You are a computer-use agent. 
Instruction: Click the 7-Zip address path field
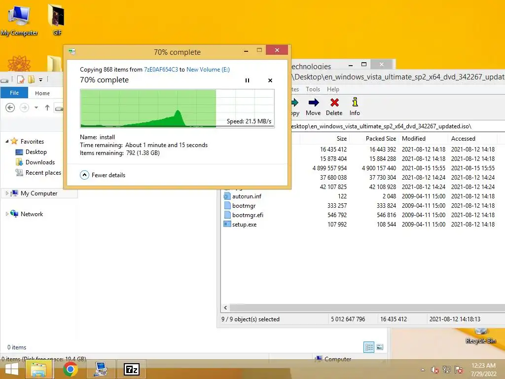point(398,126)
